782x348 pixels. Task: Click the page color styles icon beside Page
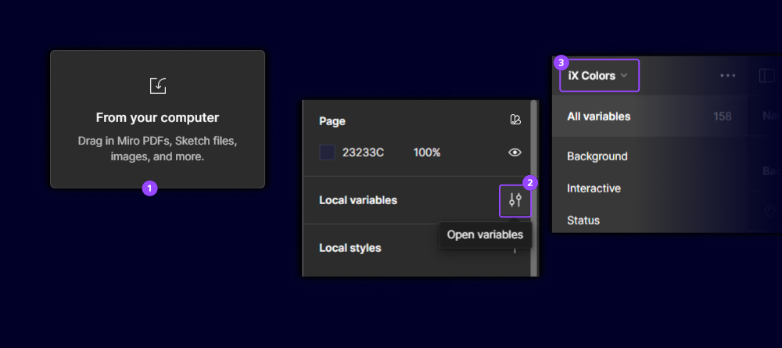tap(515, 120)
